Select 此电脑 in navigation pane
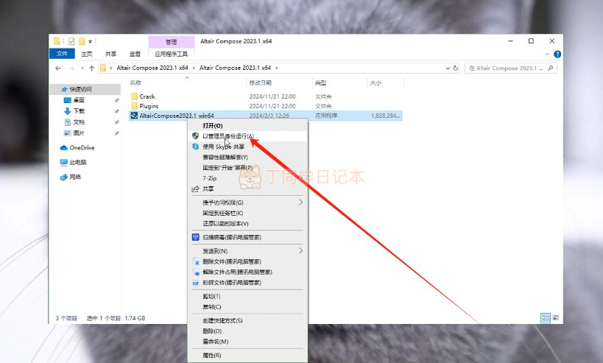This screenshot has width=603, height=363. click(74, 162)
